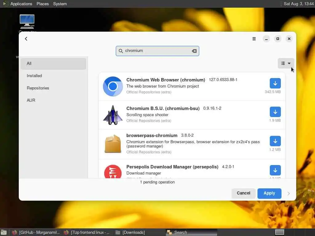Click the Chromium B.S.U. spaceship icon

point(113,115)
